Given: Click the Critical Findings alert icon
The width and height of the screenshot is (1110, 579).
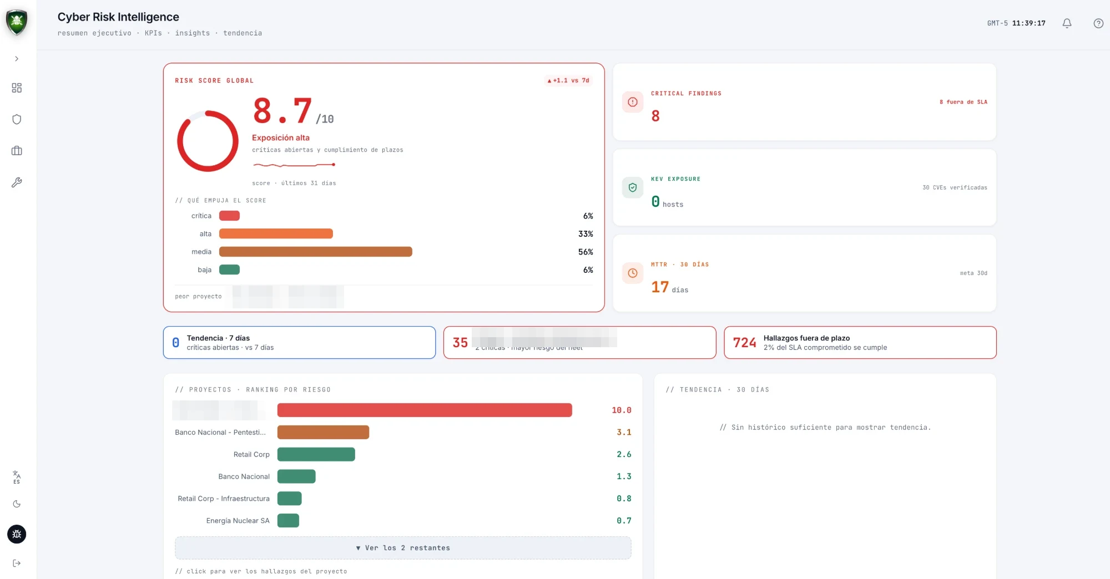Looking at the screenshot, I should 633,102.
